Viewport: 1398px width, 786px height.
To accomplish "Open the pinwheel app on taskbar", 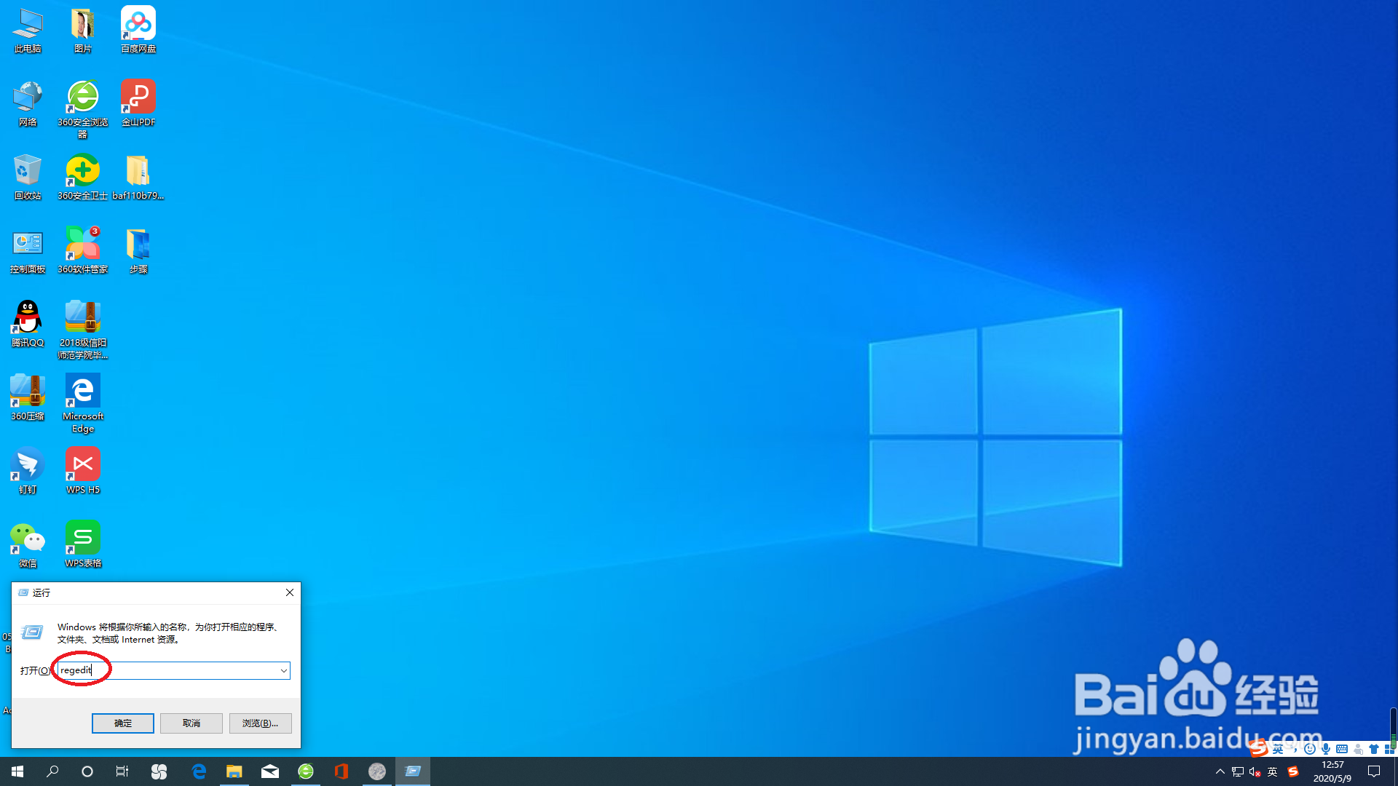I will pyautogui.click(x=159, y=771).
